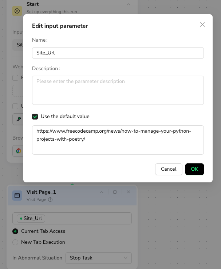This screenshot has width=221, height=269.
Task: Click the parameter Description text area
Action: tap(118, 90)
